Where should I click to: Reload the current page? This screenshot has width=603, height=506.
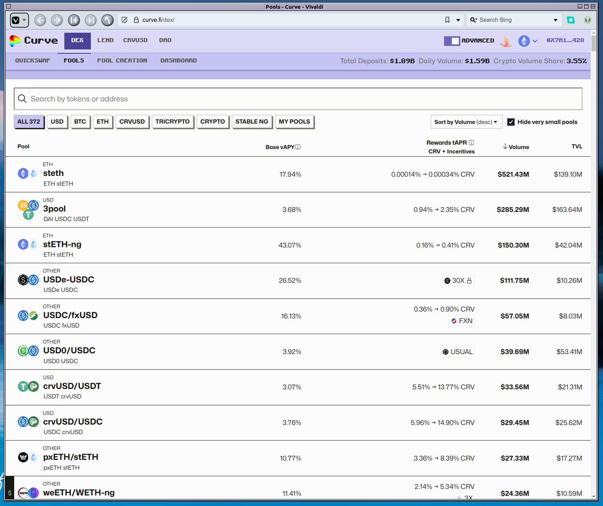point(108,20)
